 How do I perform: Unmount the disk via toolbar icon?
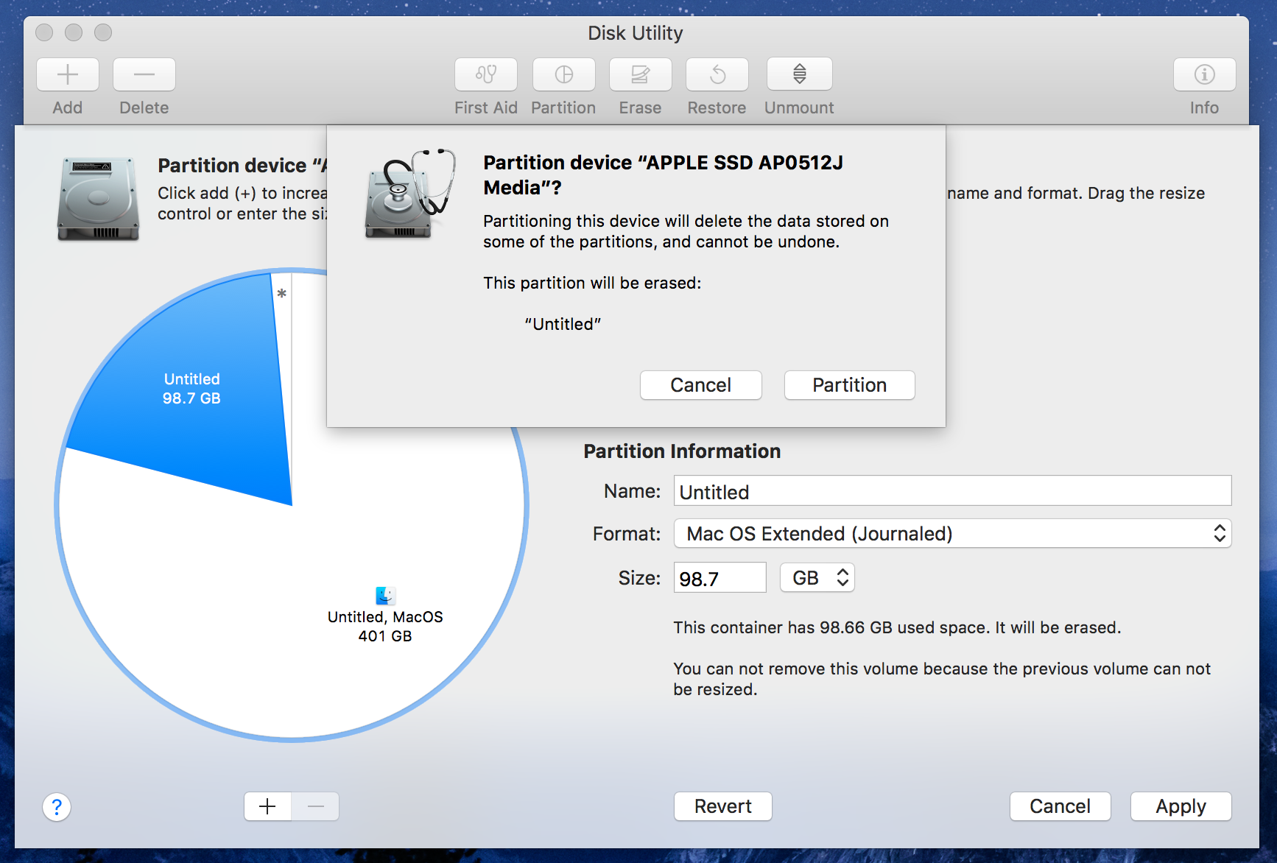[799, 74]
